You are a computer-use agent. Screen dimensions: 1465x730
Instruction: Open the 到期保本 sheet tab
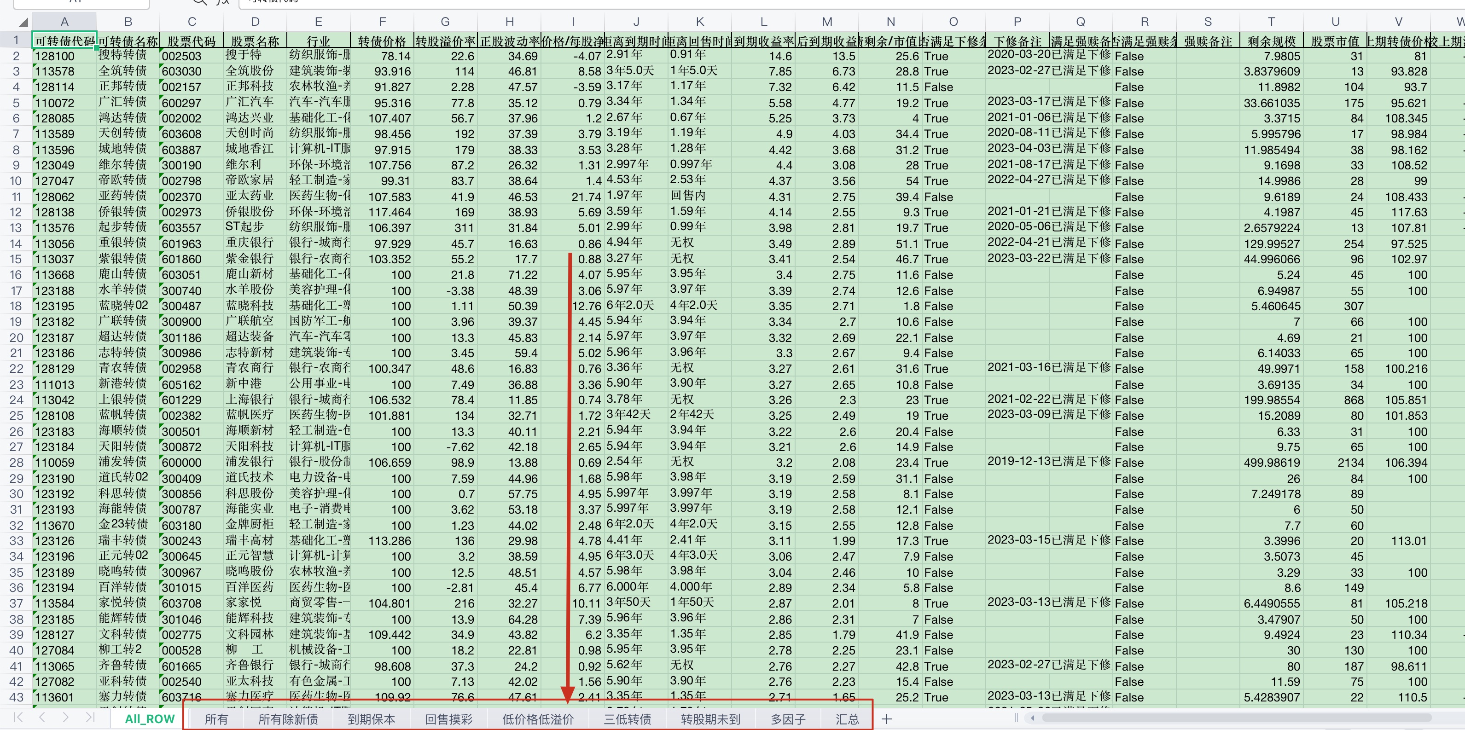click(371, 719)
